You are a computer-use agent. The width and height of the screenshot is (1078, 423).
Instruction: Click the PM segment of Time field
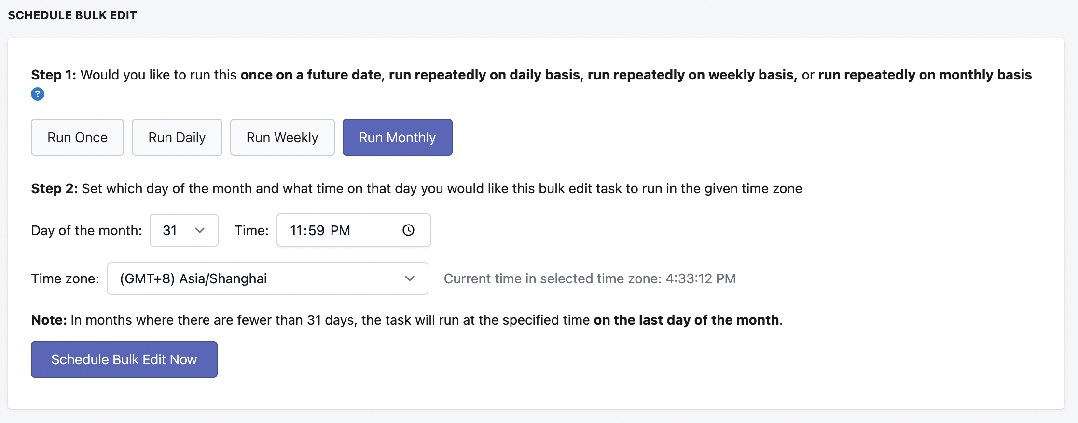(x=340, y=230)
